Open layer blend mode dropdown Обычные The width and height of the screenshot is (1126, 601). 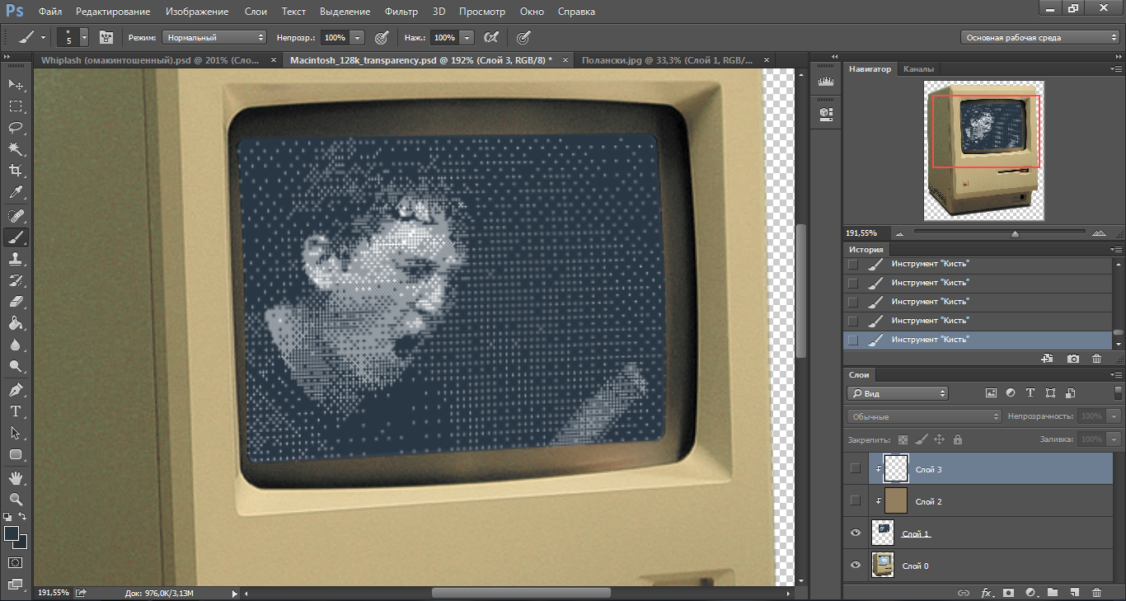click(x=924, y=416)
